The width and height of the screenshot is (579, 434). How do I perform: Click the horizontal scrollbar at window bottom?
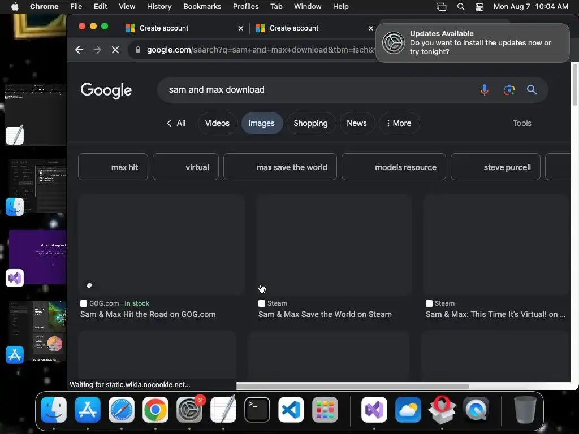(353, 387)
